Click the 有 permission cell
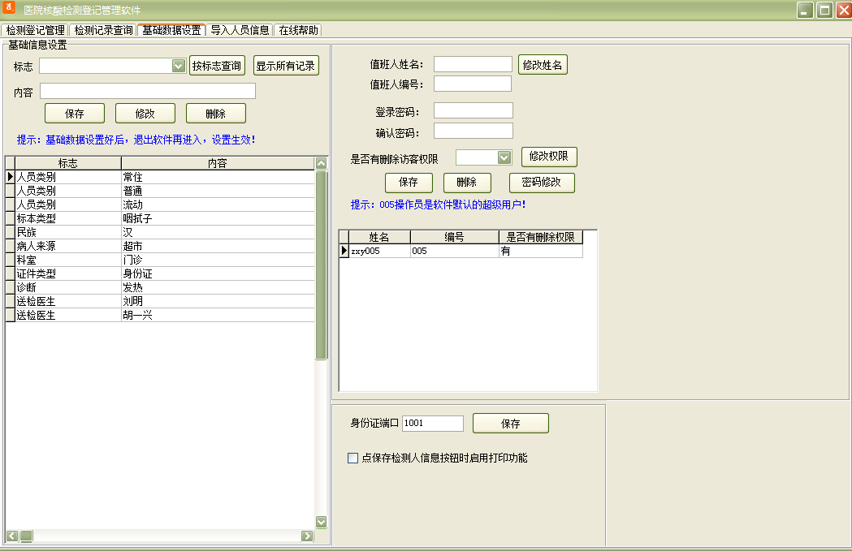The height and width of the screenshot is (551, 852). pyautogui.click(x=541, y=252)
